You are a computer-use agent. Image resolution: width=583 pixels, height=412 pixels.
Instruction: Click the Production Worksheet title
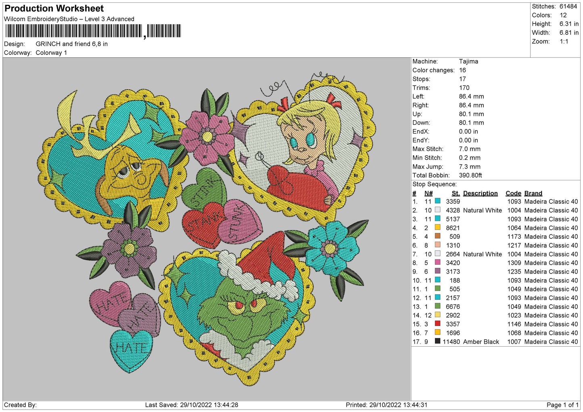pyautogui.click(x=54, y=8)
